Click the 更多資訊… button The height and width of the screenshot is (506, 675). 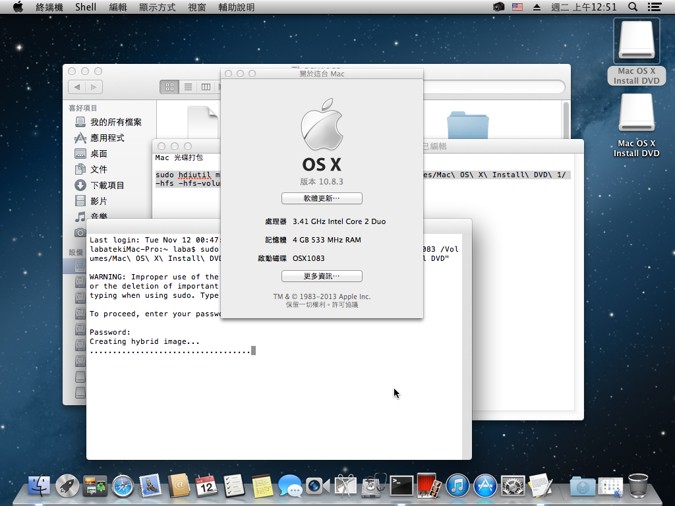(x=322, y=276)
